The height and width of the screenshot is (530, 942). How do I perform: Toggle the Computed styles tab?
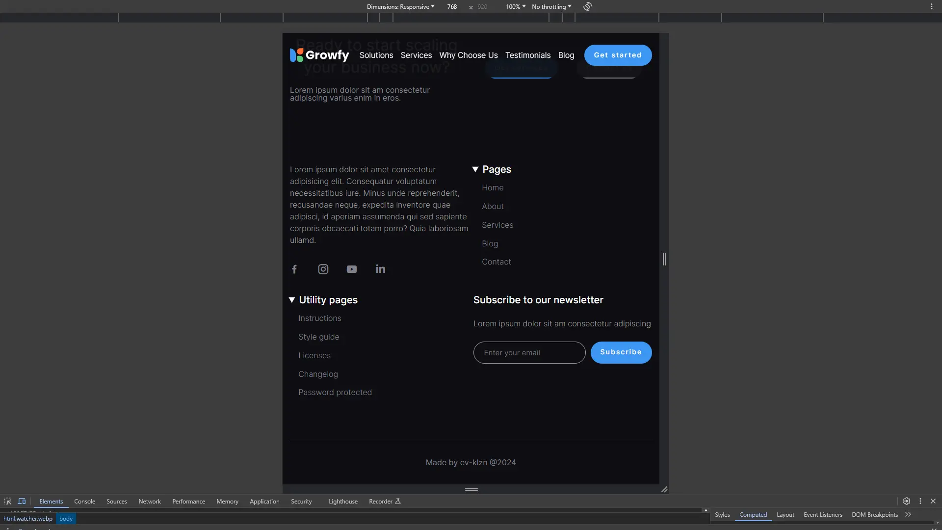753,514
